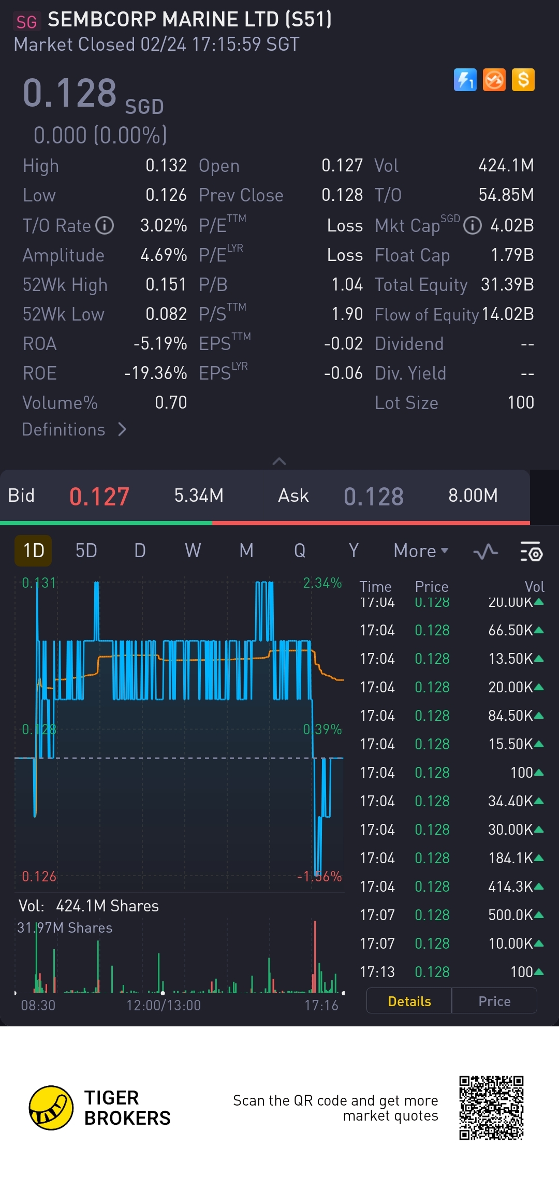Screen dimensions: 559x1190
Task: Open Definitions via chevron arrow
Action: tap(122, 429)
